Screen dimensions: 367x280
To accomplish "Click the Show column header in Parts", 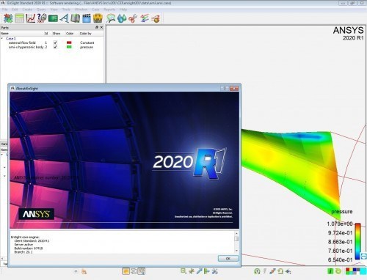I will [x=57, y=33].
